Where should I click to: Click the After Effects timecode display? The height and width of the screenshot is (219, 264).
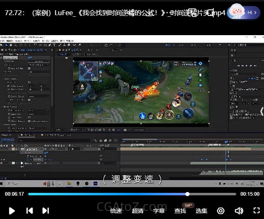point(7,140)
